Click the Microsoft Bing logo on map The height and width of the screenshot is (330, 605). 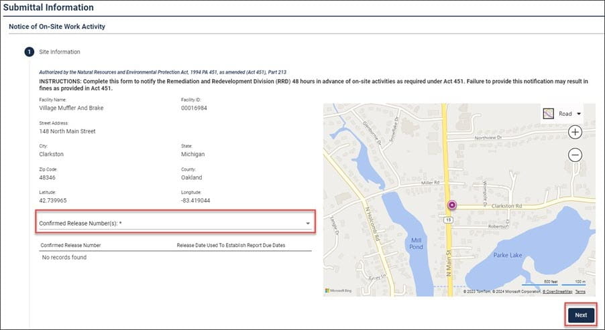click(x=338, y=291)
